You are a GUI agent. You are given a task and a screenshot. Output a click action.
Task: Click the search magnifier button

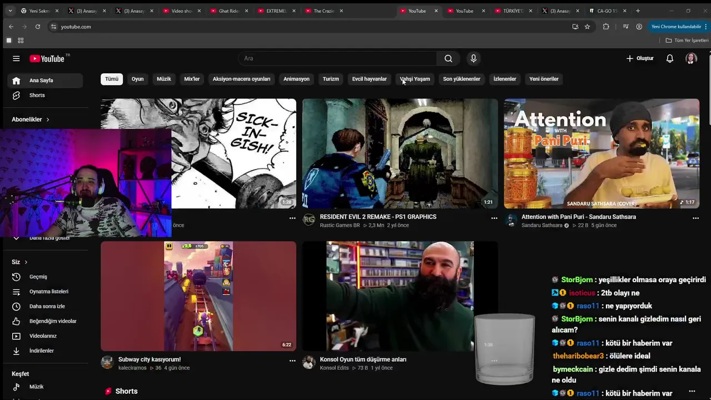point(448,58)
